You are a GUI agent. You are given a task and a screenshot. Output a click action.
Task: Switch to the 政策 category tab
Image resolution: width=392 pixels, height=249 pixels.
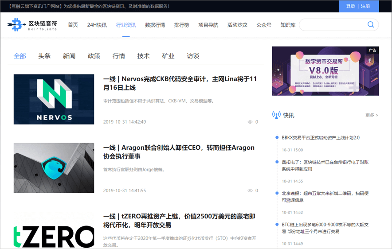click(x=94, y=56)
